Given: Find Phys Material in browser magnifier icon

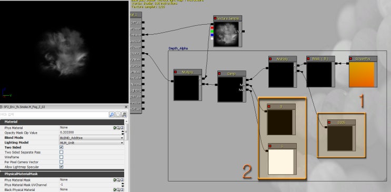Looking at the screenshot, I should click(118, 128).
